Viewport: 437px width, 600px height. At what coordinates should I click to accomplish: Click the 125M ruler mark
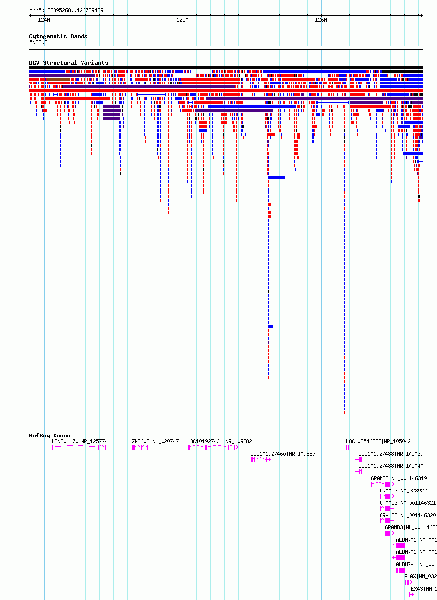pyautogui.click(x=182, y=20)
